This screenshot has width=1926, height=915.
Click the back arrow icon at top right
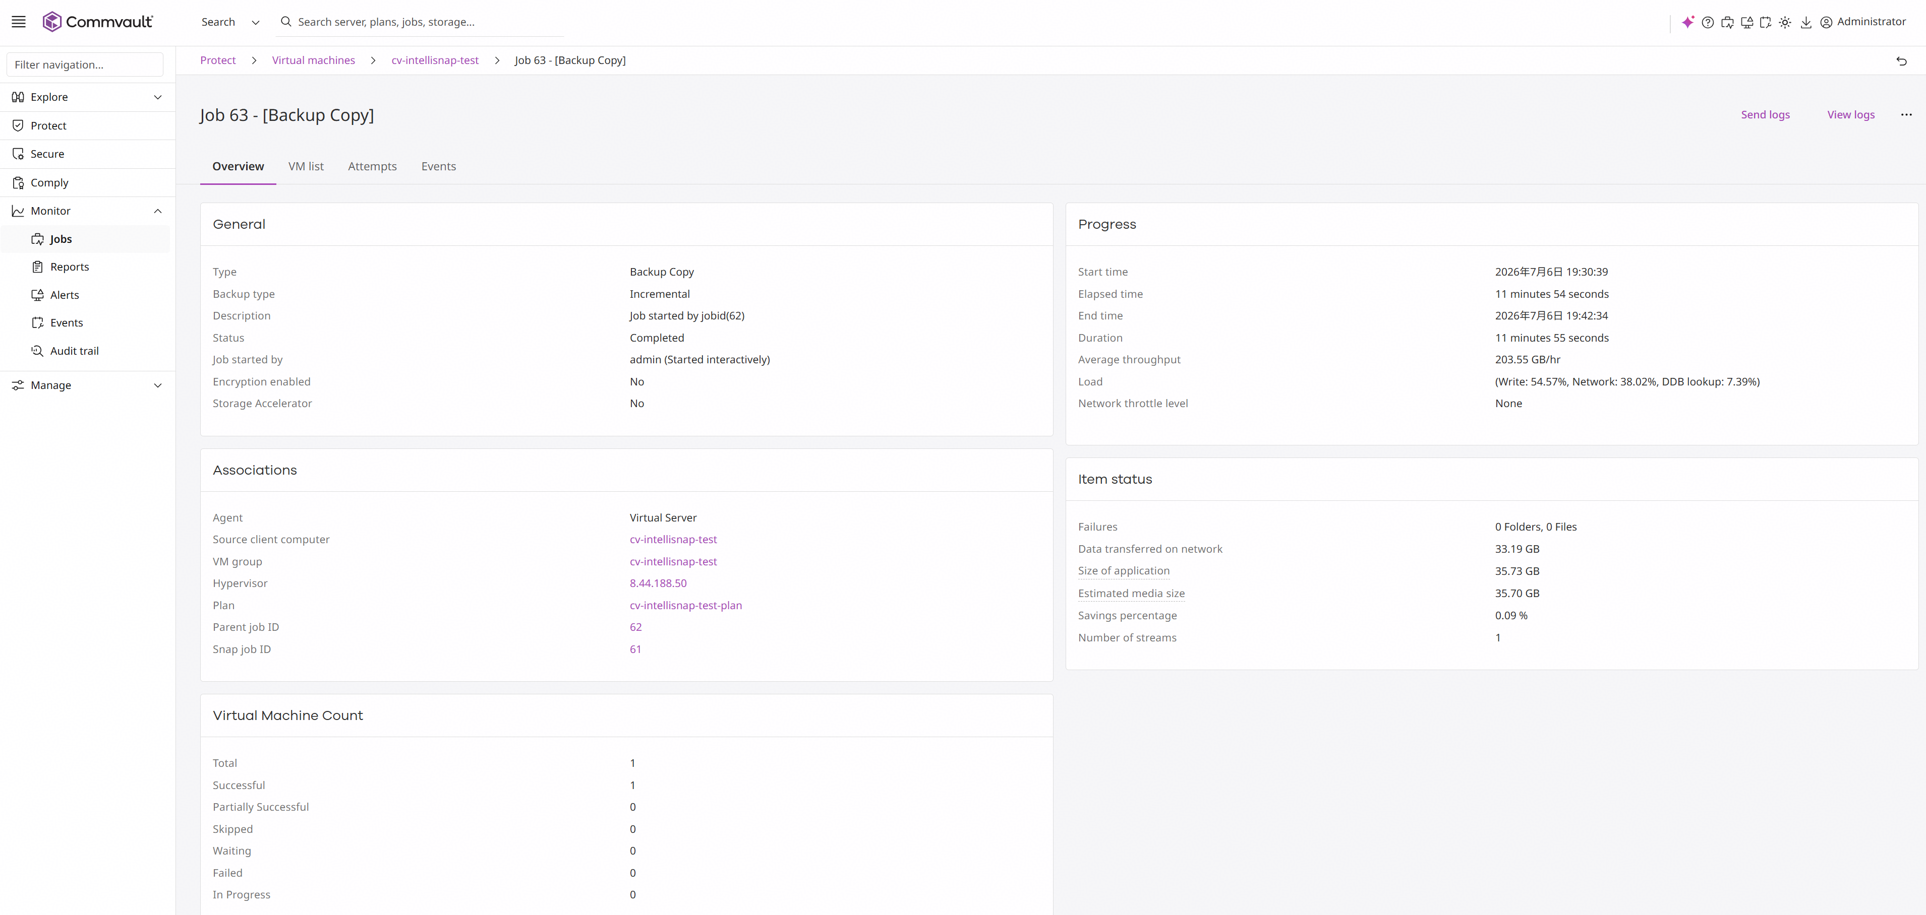click(x=1901, y=60)
